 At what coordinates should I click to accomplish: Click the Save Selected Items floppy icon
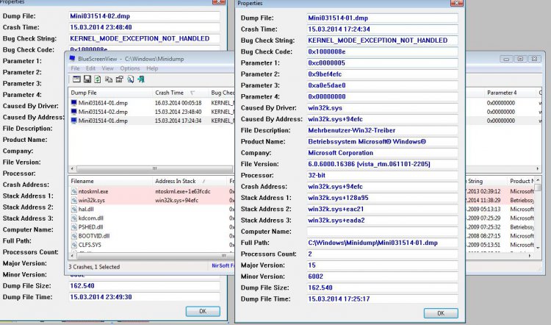pyautogui.click(x=87, y=79)
